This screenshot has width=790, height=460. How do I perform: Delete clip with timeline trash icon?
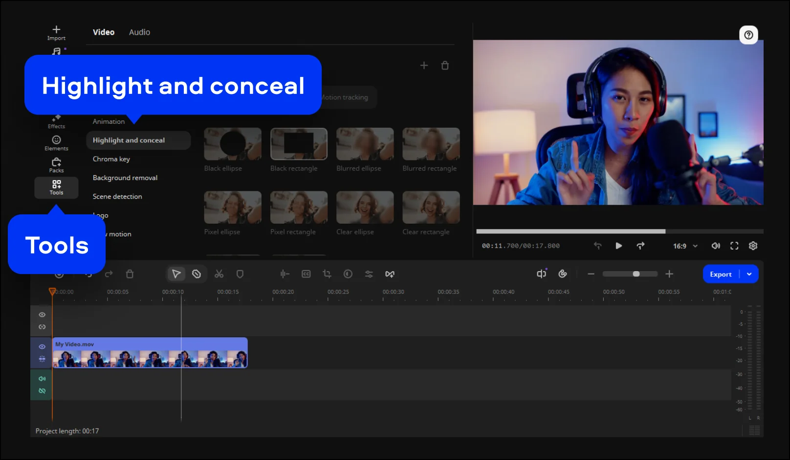point(130,274)
